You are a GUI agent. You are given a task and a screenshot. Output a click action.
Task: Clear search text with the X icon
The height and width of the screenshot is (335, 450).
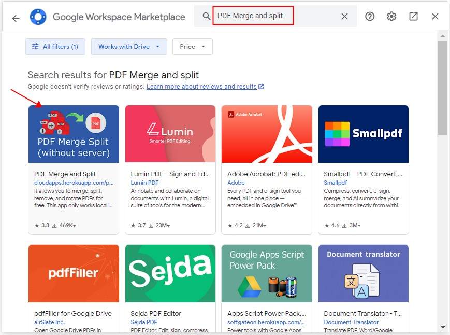coord(344,17)
